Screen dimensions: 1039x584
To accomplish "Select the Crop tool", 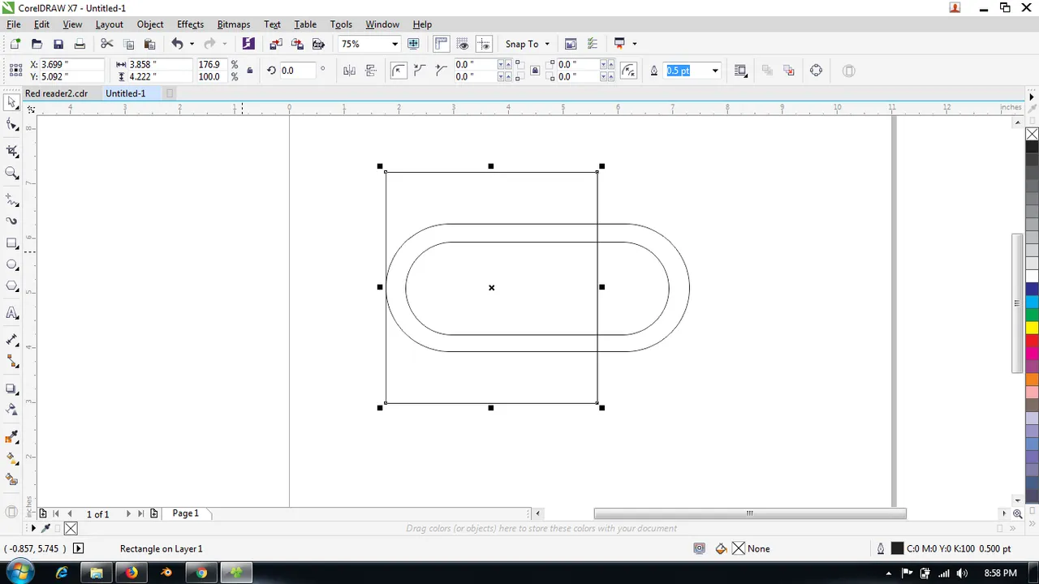I will (x=12, y=151).
